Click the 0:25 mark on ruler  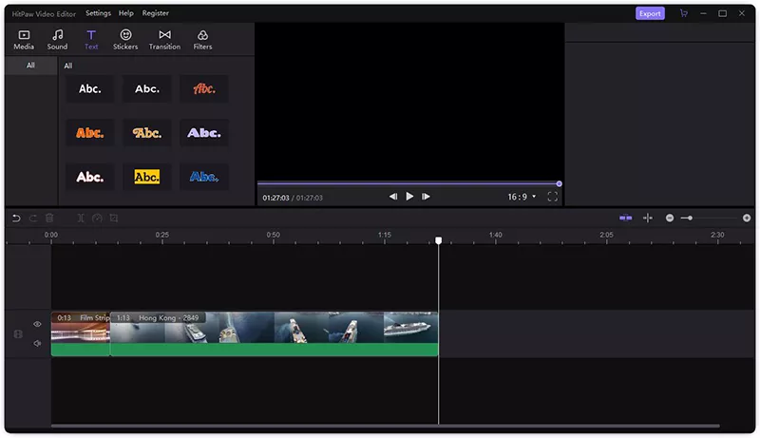click(x=161, y=235)
